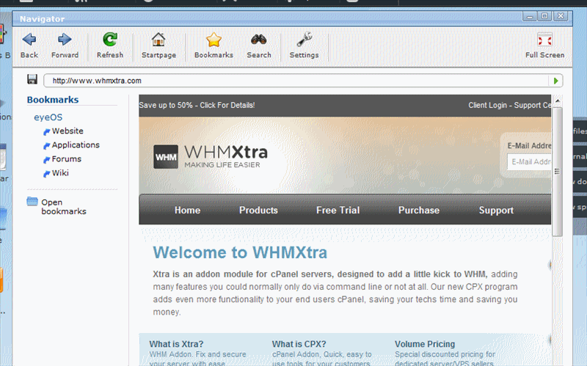587x366 pixels.
Task: Click Open bookmarks folder
Action: [x=56, y=206]
